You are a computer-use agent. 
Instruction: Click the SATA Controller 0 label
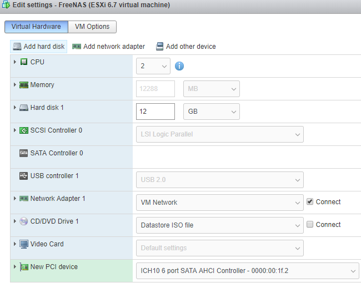tap(57, 153)
